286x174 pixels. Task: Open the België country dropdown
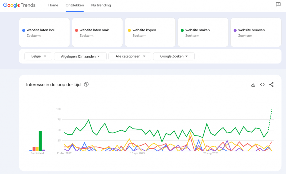[38, 56]
